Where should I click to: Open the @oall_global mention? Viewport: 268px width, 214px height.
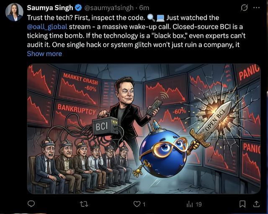click(47, 27)
